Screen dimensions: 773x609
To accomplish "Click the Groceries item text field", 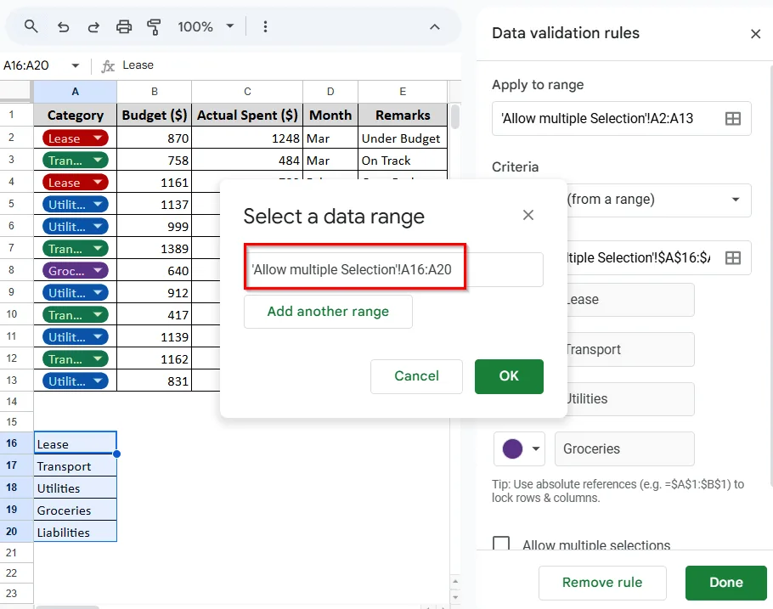I will click(x=624, y=448).
